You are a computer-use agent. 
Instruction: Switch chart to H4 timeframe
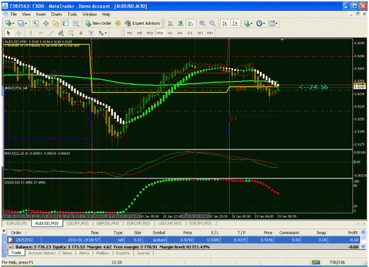[180, 33]
